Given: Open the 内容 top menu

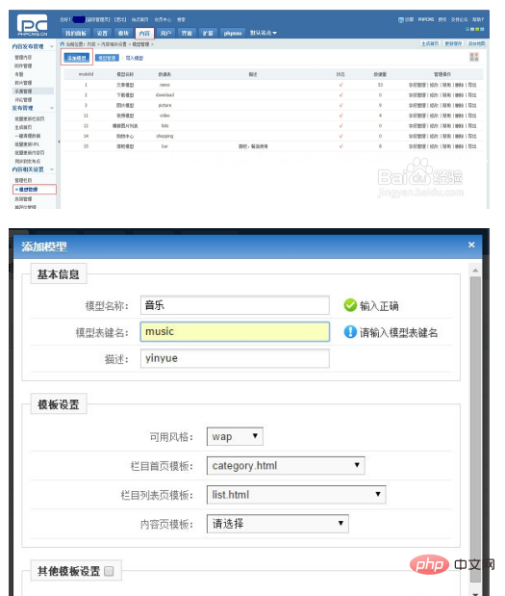Looking at the screenshot, I should coord(144,33).
